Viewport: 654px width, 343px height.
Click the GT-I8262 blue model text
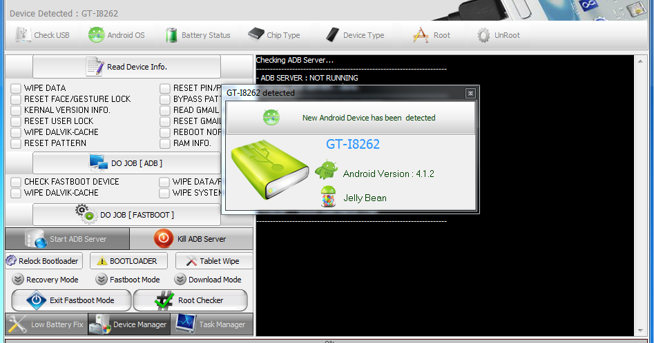click(x=353, y=144)
